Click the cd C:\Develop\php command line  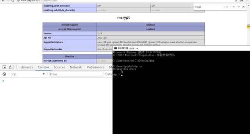(x=134, y=61)
